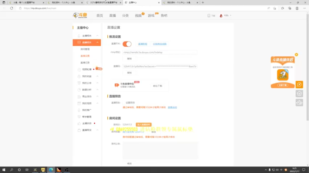The width and height of the screenshot is (309, 173).
Task: Expand 数据分析 with its chevron
Action: tap(97, 90)
